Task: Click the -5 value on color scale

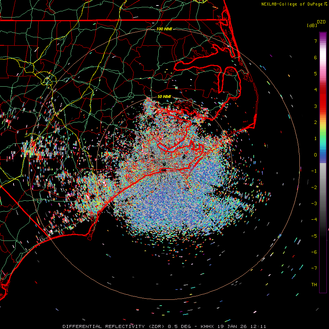Action: 314,236
